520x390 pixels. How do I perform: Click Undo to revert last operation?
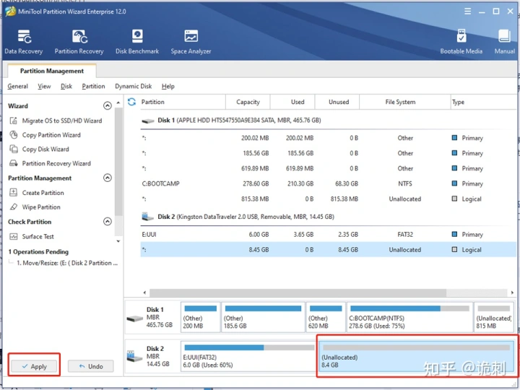[91, 366]
